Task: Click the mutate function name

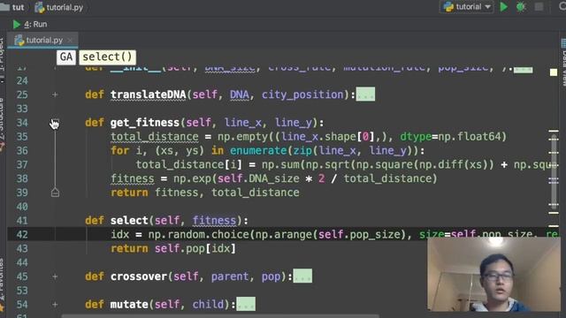Action: click(129, 305)
